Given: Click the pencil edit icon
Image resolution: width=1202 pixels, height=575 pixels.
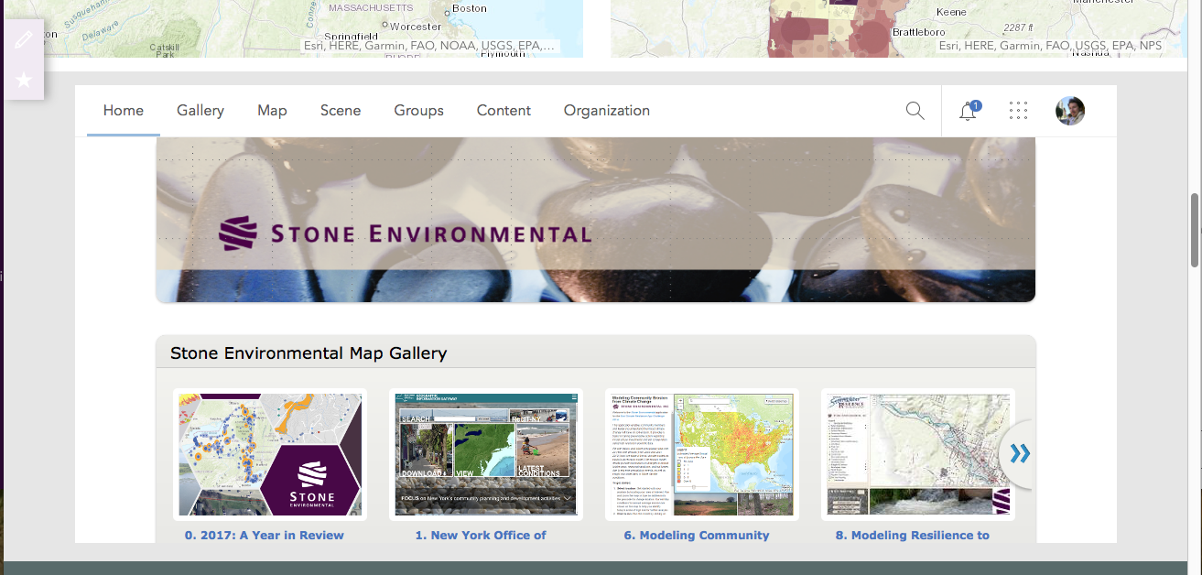Looking at the screenshot, I should [x=24, y=39].
